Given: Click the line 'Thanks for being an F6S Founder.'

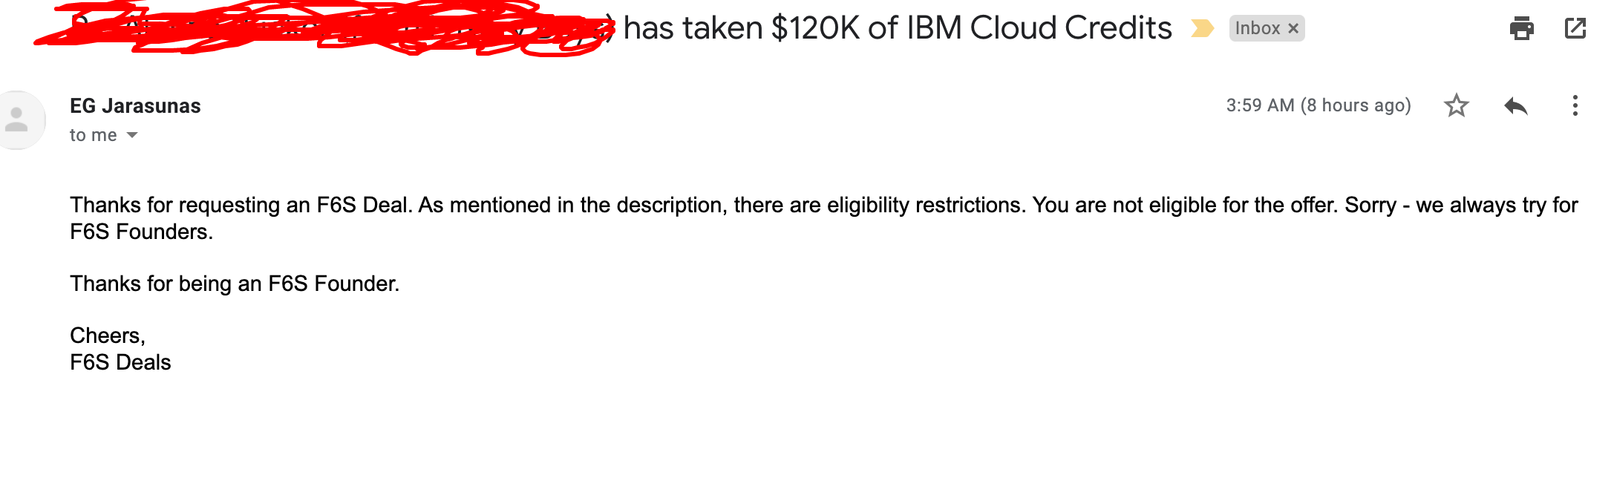Looking at the screenshot, I should click(235, 284).
